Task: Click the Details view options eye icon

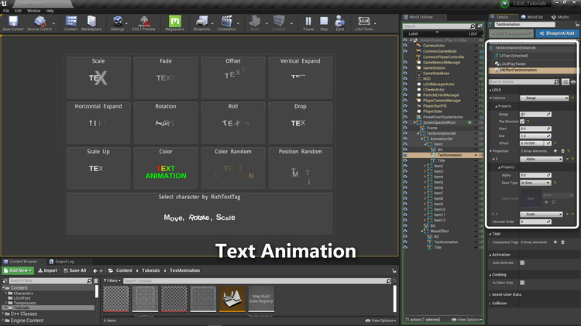Action: click(573, 82)
